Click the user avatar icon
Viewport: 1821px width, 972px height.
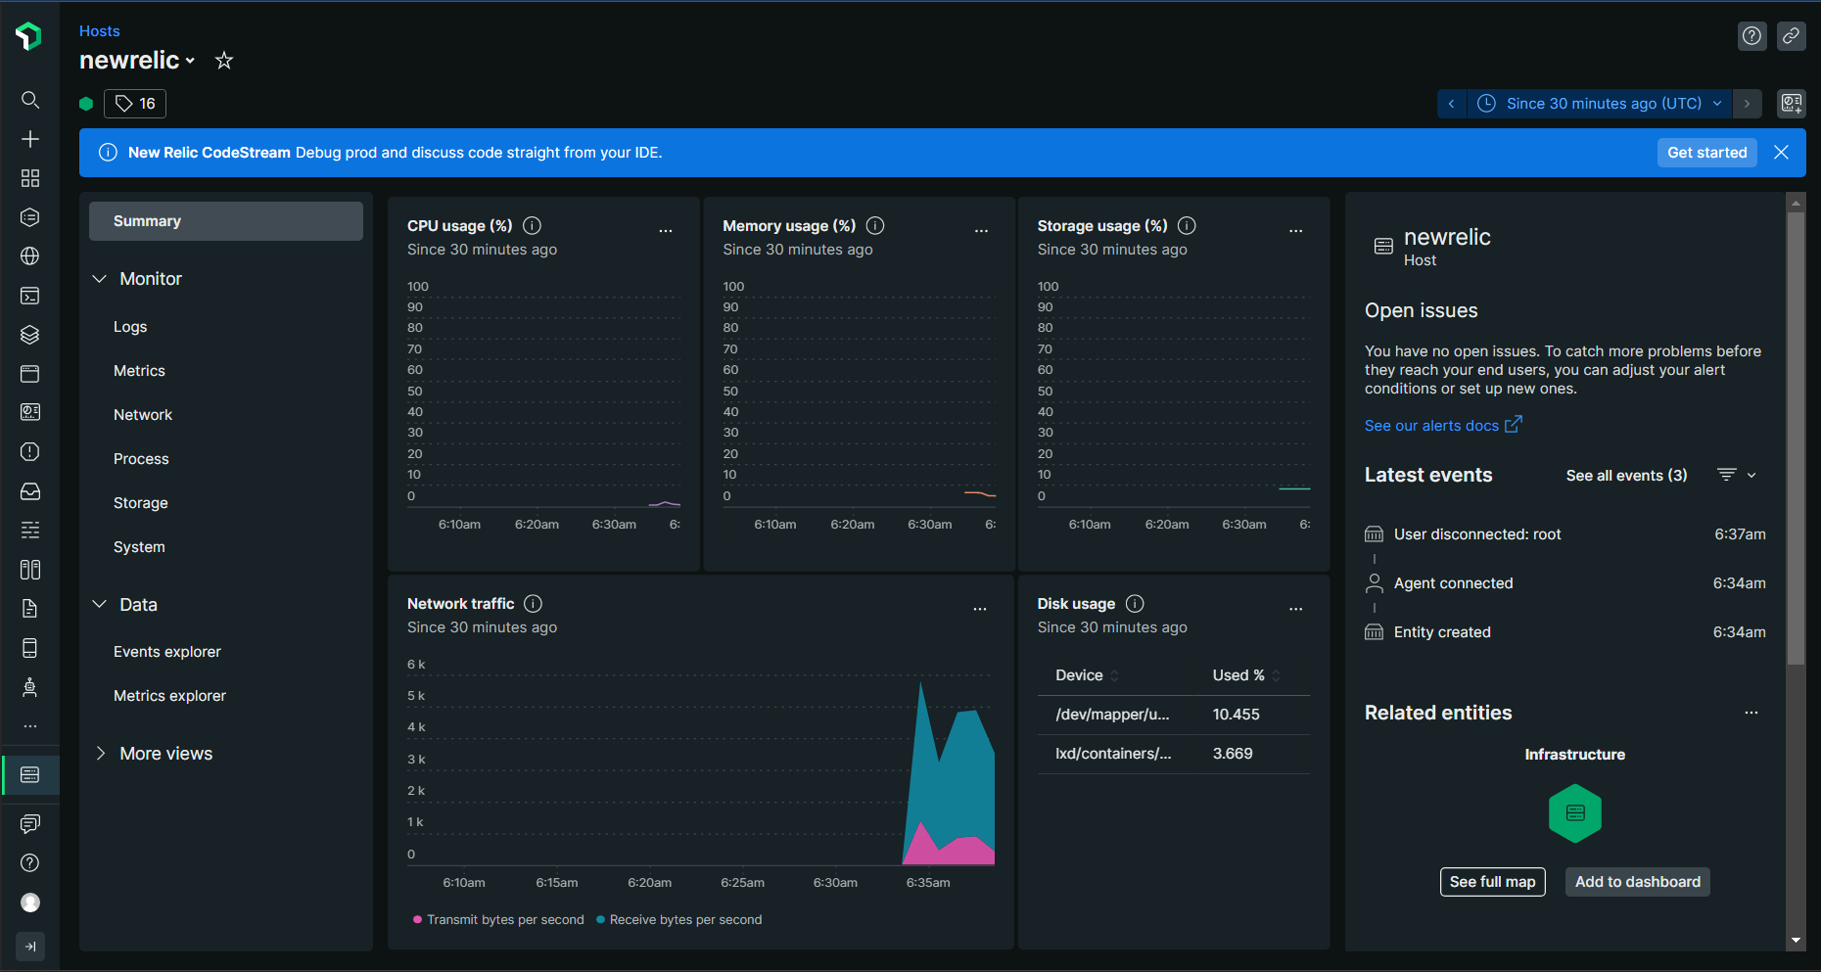30,903
